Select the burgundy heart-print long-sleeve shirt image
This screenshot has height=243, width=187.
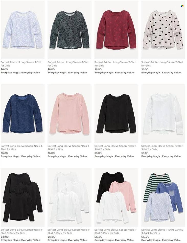[116, 30]
